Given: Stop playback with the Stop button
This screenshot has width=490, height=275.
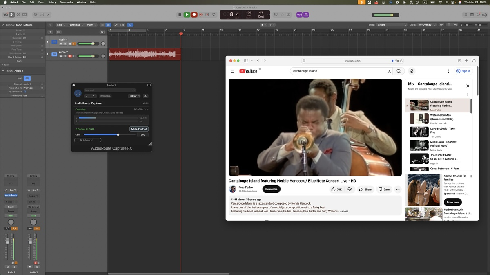Looking at the screenshot, I should pyautogui.click(x=180, y=15).
